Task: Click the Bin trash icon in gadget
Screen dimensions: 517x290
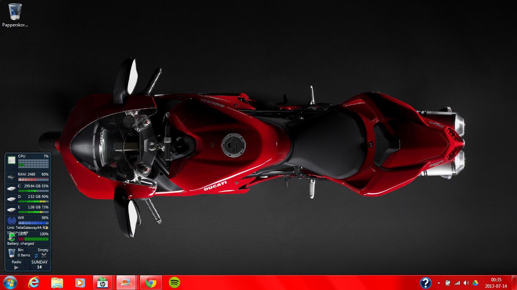Action: 11,253
